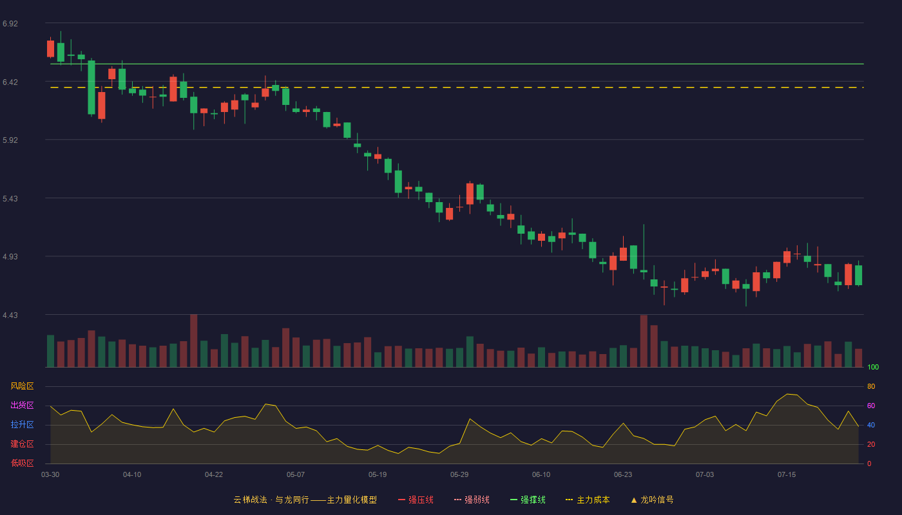Toggle the 强弱线 legend series
The image size is (902, 515).
[x=472, y=500]
